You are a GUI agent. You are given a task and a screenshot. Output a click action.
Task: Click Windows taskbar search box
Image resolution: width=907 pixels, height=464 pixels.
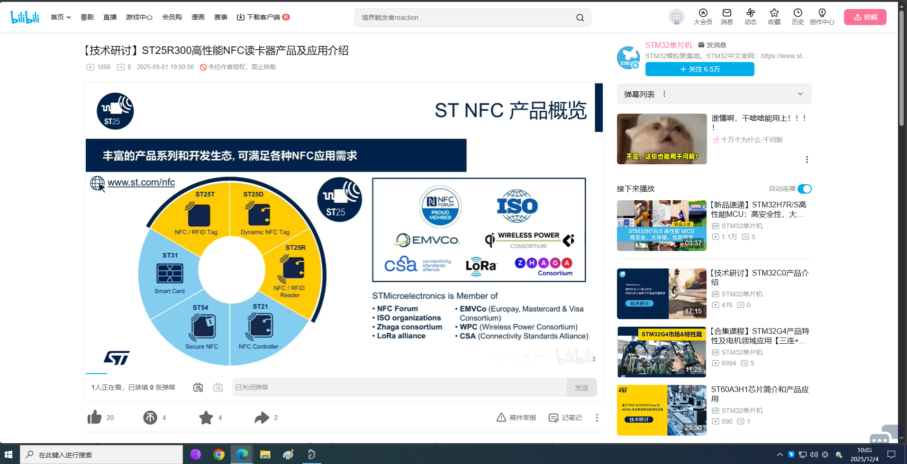tap(101, 455)
